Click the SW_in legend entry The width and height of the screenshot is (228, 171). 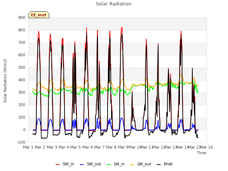65,164
